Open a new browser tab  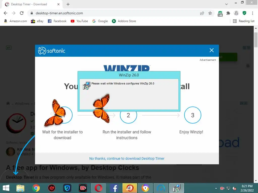pos(68,4)
